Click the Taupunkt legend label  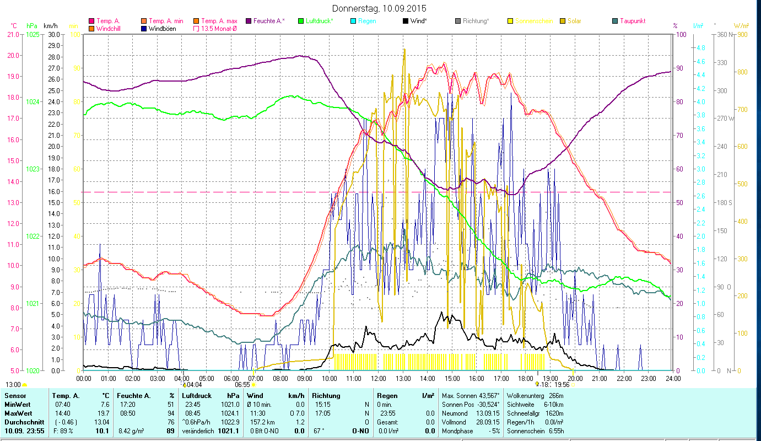click(x=633, y=21)
